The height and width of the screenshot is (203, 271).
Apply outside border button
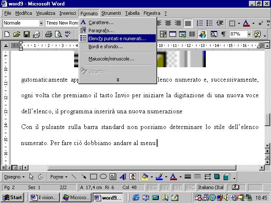point(232,23)
